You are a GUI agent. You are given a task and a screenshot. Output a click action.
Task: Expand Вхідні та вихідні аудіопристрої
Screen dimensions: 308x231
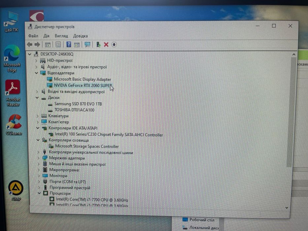[37, 91]
